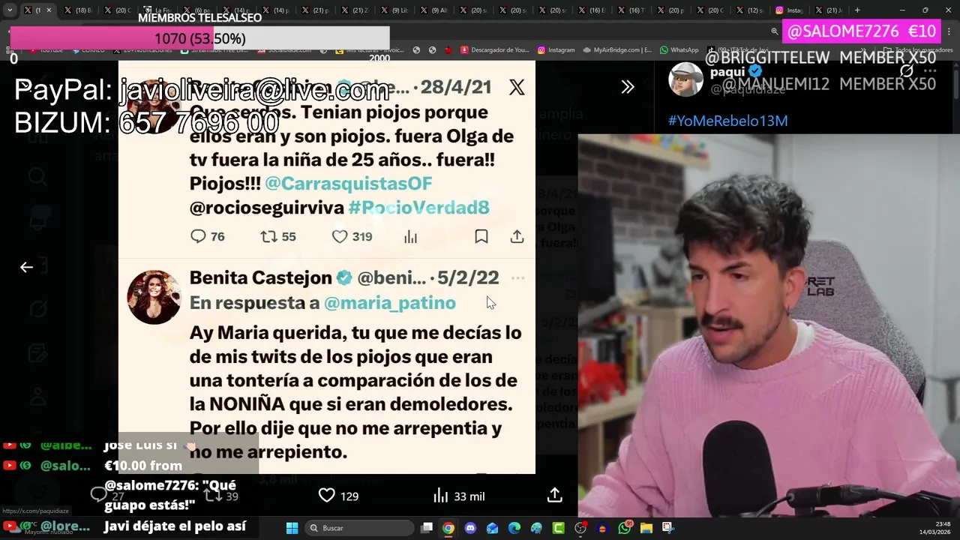The image size is (960, 540).
Task: Bookmark the tweet mentioning @CarrasquistasOF
Action: 481,236
